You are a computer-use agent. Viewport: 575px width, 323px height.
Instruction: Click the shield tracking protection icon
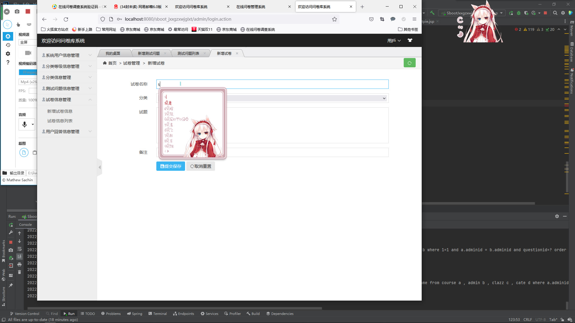tap(103, 19)
